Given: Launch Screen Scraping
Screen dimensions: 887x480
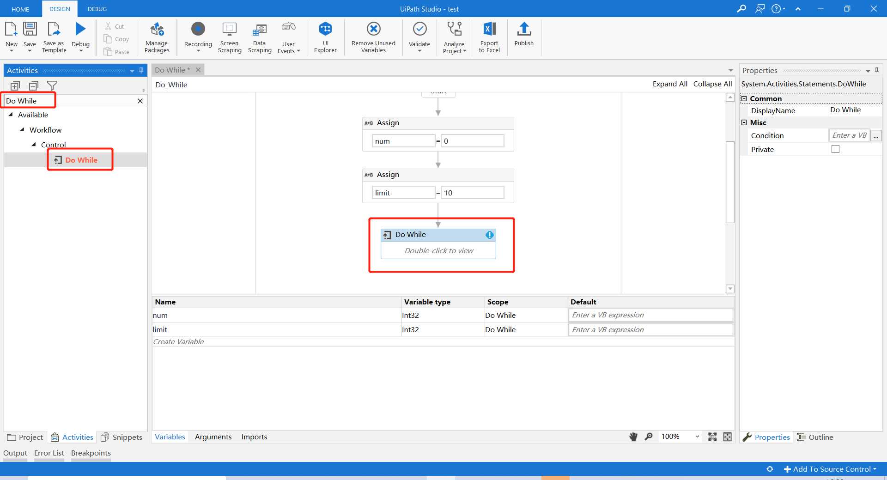Looking at the screenshot, I should click(x=230, y=37).
